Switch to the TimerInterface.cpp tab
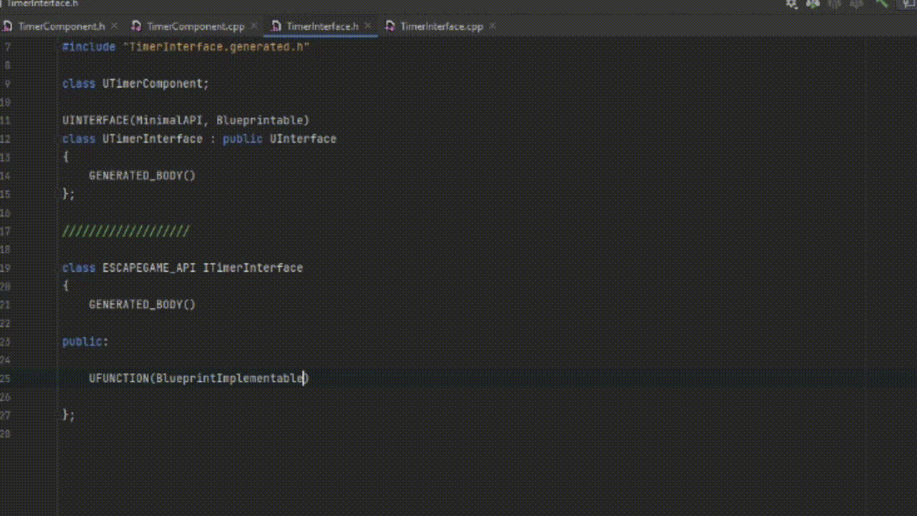Viewport: 917px width, 516px height. point(441,26)
